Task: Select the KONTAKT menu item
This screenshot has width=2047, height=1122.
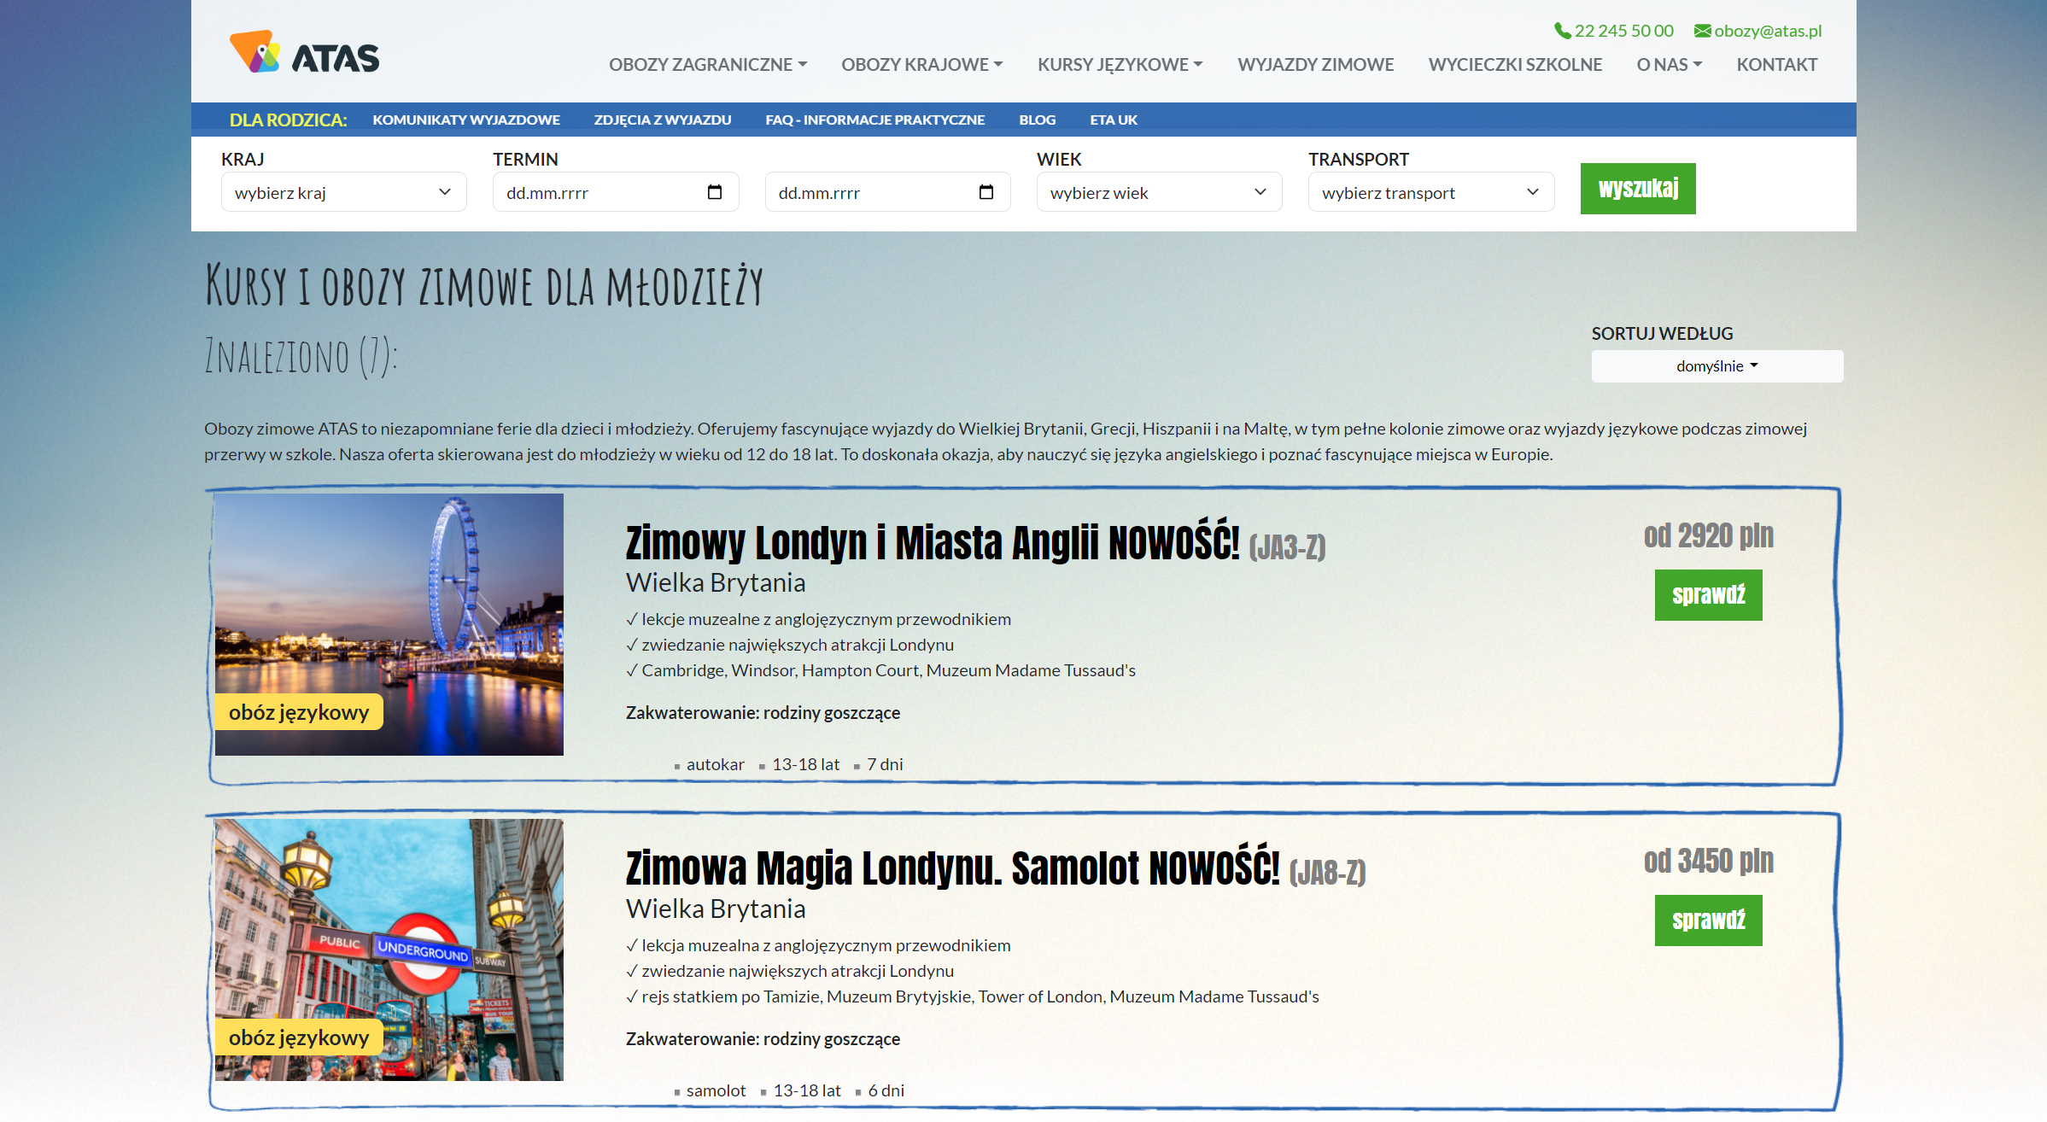Action: click(x=1777, y=63)
